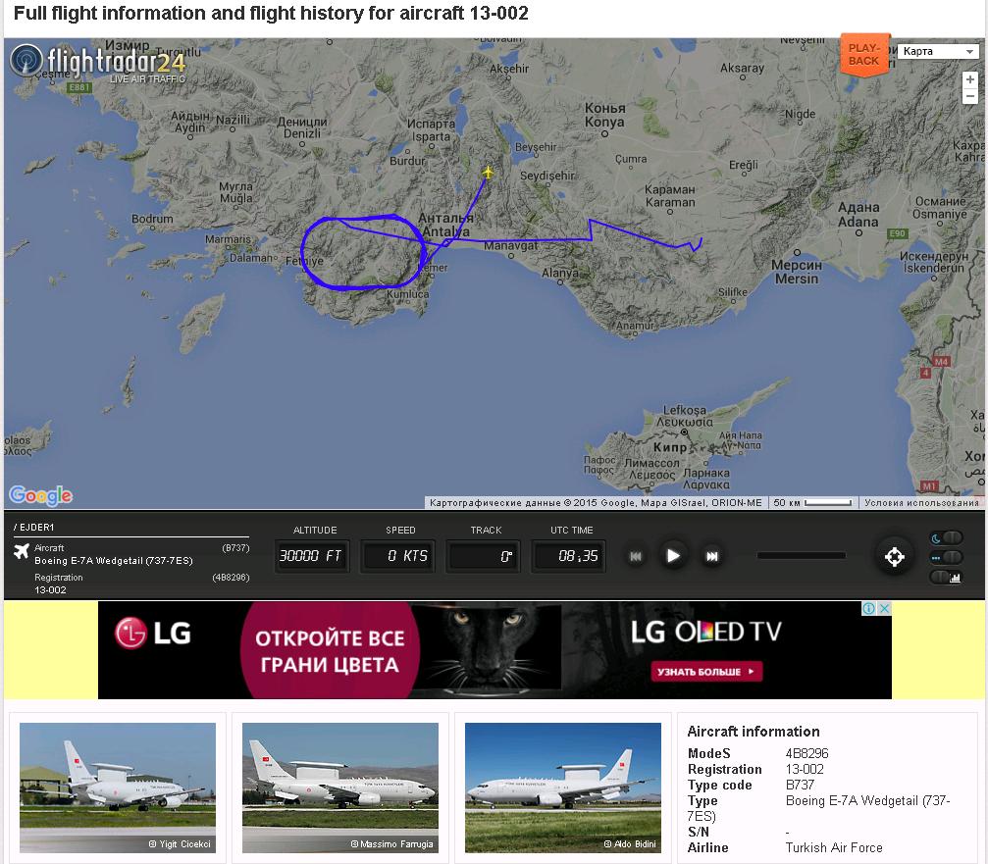Open aircraft photo by Yigit Cicekci
This screenshot has height=864, width=988.
[118, 788]
